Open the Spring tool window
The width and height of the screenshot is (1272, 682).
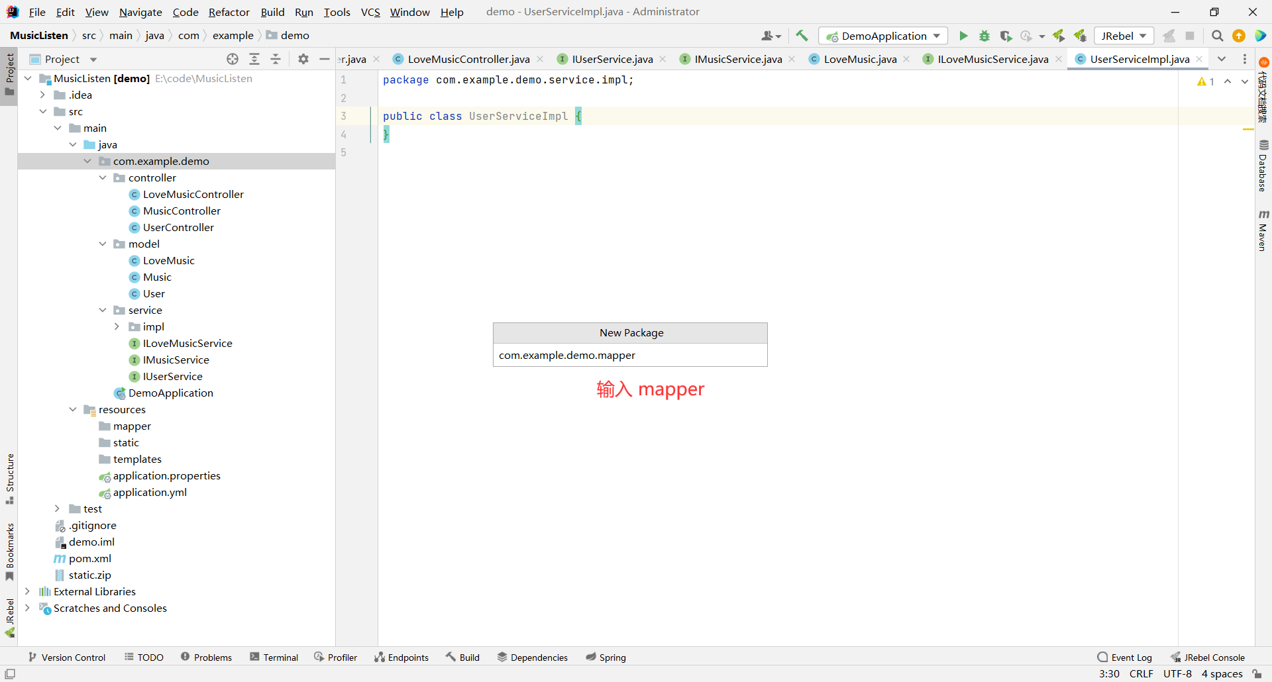coord(606,658)
